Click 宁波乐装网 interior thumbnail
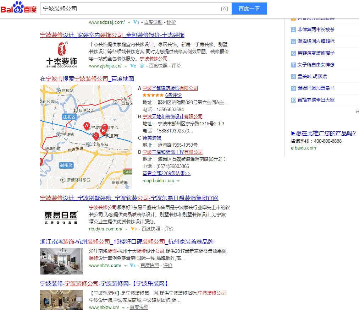This screenshot has height=310, width=359. [62, 300]
